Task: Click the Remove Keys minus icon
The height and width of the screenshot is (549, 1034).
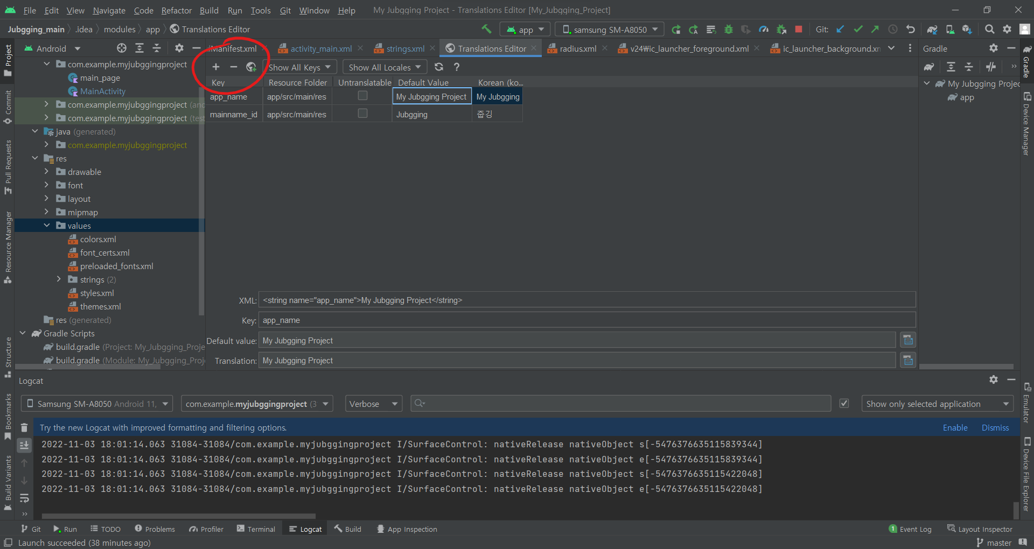Action: (x=233, y=67)
